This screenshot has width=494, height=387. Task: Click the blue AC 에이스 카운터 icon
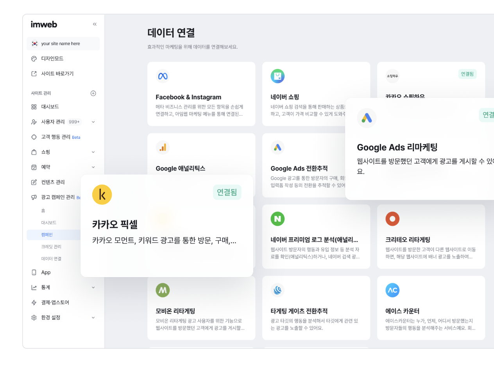click(x=392, y=290)
